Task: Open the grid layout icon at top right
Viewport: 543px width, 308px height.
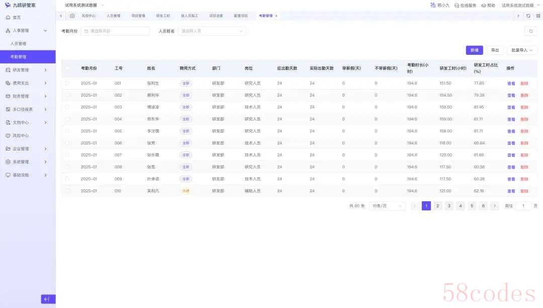Action: [538, 16]
